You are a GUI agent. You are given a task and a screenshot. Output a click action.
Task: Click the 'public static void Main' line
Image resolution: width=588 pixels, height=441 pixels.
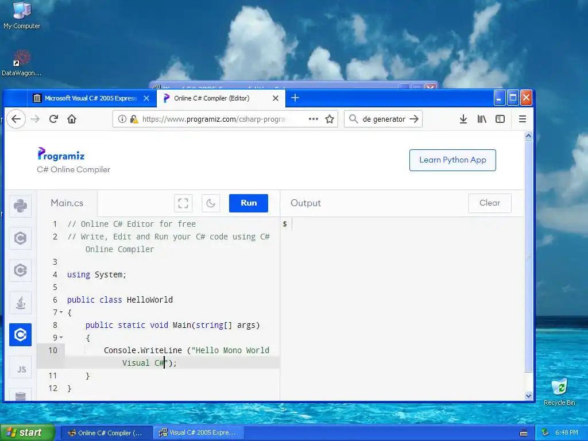(x=172, y=325)
